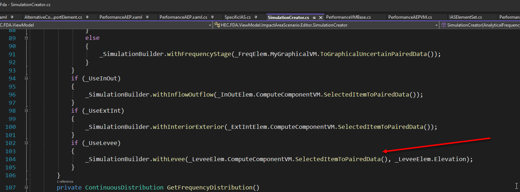Screen dimensions: 520x192
Task: Click the method cube icon in member dropdown
Action: click(x=444, y=25)
